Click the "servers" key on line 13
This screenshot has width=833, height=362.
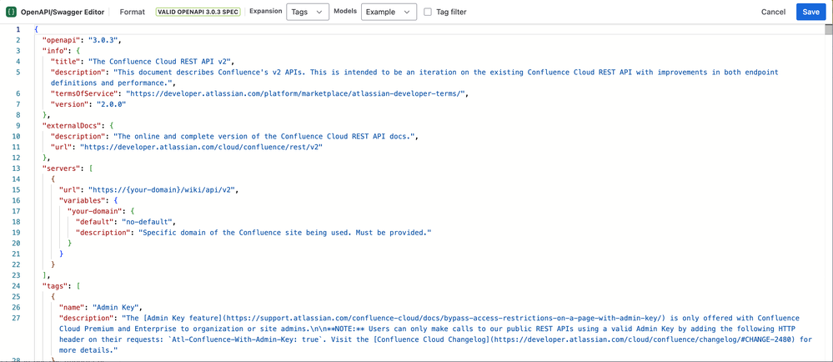[x=61, y=168]
